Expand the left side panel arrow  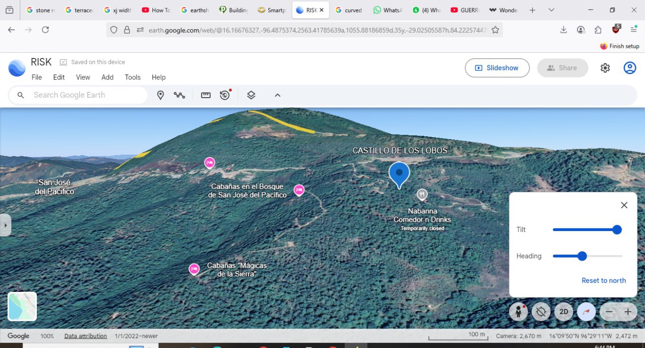6,225
